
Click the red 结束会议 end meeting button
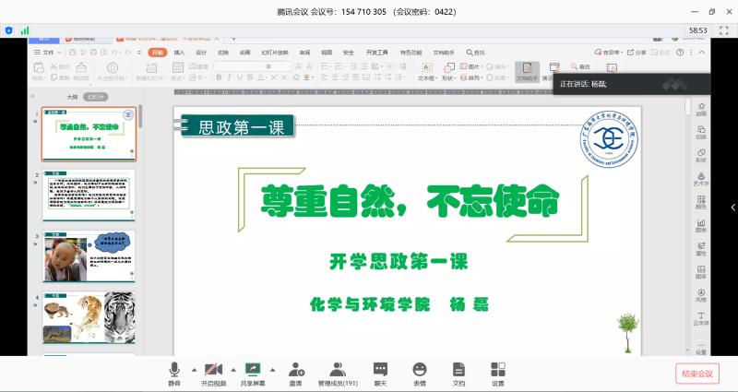pos(696,373)
